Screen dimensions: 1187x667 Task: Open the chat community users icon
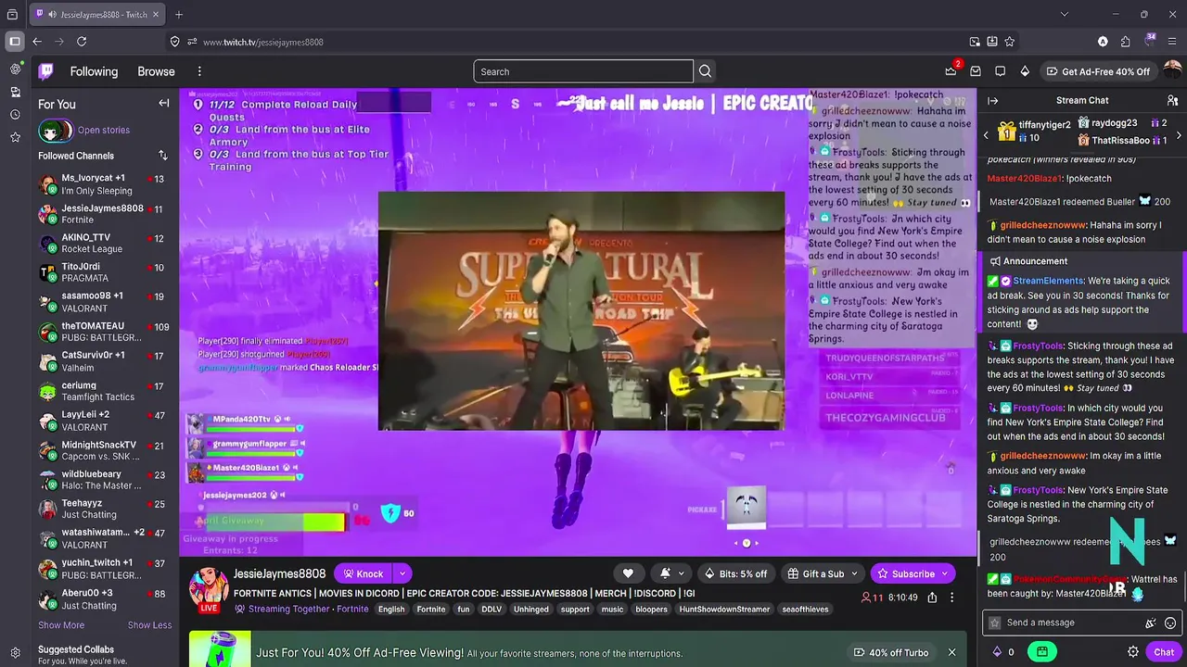pyautogui.click(x=1172, y=101)
